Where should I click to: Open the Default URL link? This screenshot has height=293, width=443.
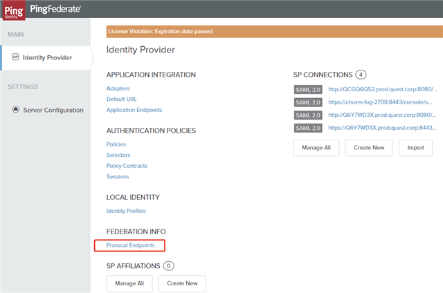pos(122,100)
